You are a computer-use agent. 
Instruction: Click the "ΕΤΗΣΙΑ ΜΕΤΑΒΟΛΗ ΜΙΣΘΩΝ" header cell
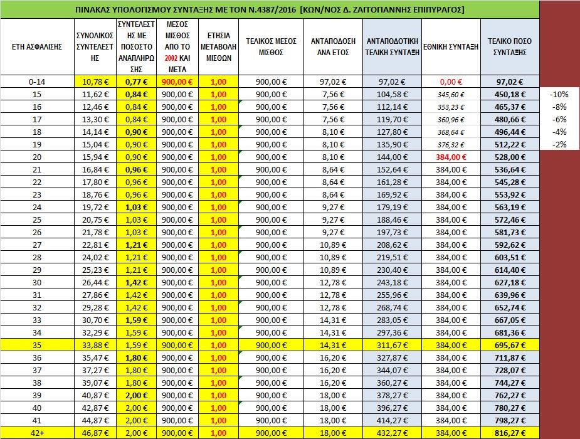[x=218, y=46]
